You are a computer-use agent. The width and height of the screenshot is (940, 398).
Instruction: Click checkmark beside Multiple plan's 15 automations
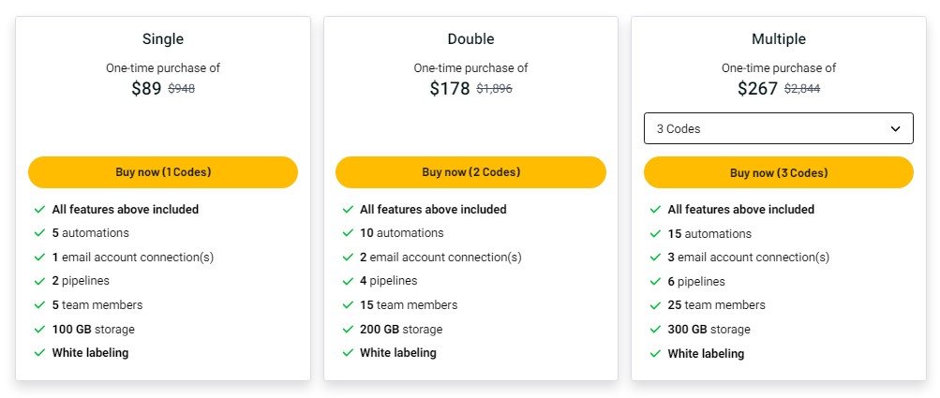click(655, 234)
